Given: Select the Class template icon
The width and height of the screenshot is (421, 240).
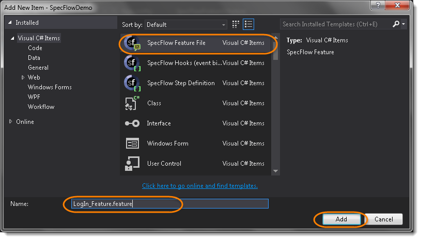Looking at the screenshot, I should click(132, 103).
